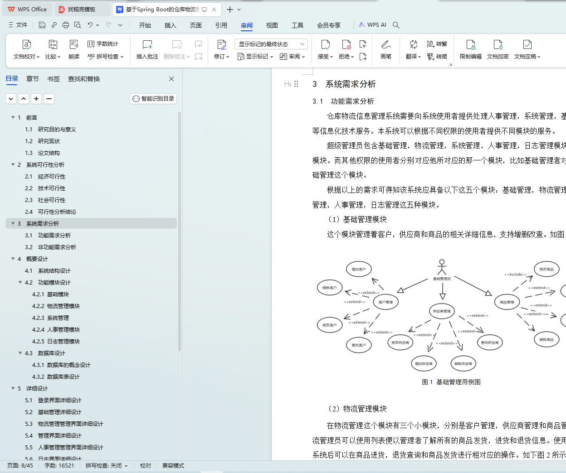
Task: Switch to the 开始 ribbon tab
Action: click(145, 25)
